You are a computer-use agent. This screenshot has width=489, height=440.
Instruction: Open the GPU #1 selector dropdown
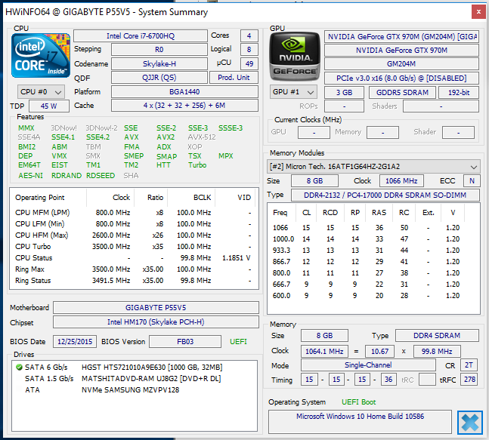(x=293, y=92)
